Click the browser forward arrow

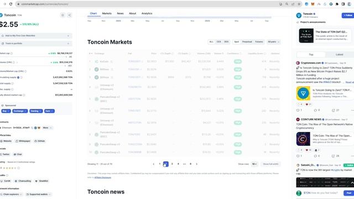[5, 4]
